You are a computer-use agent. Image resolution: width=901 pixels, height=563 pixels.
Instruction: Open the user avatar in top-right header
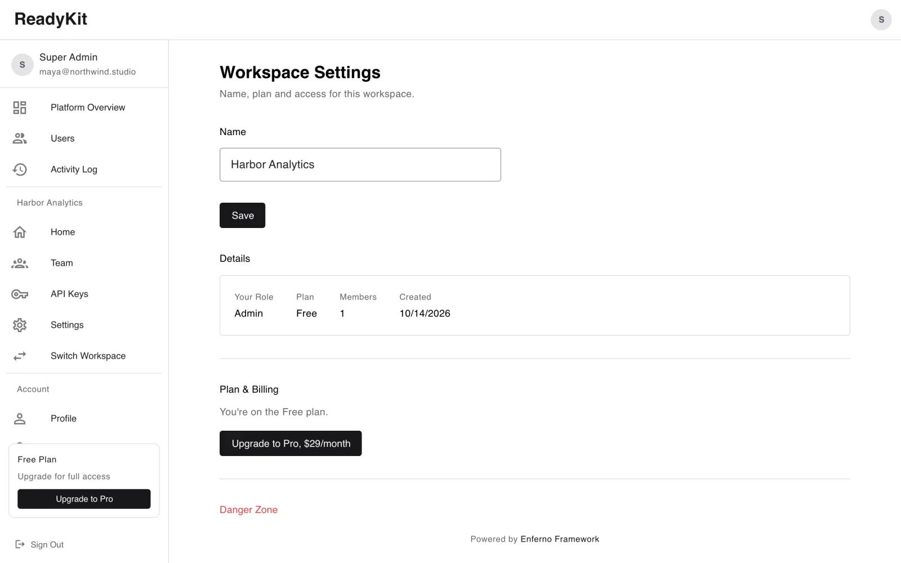881,20
